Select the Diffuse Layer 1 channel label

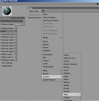pyautogui.click(x=7, y=54)
